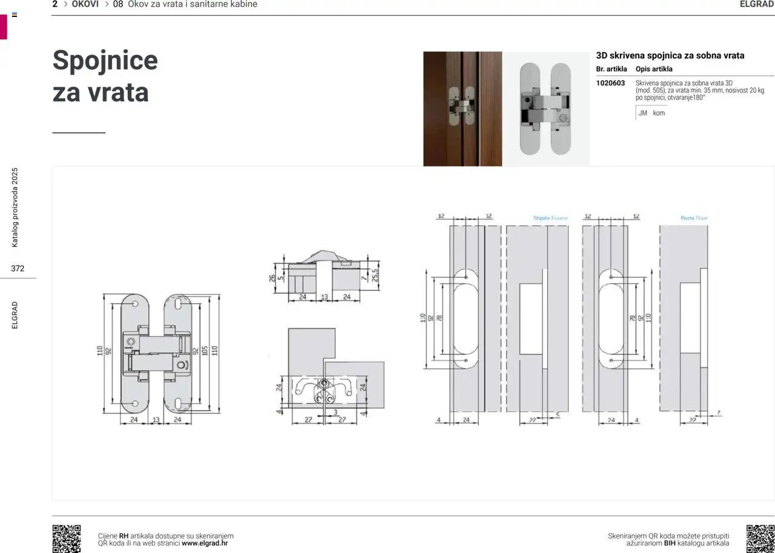Click the 'Stipite Frame' mounting diagram label
Viewport: 775px width, 553px height.
point(550,218)
